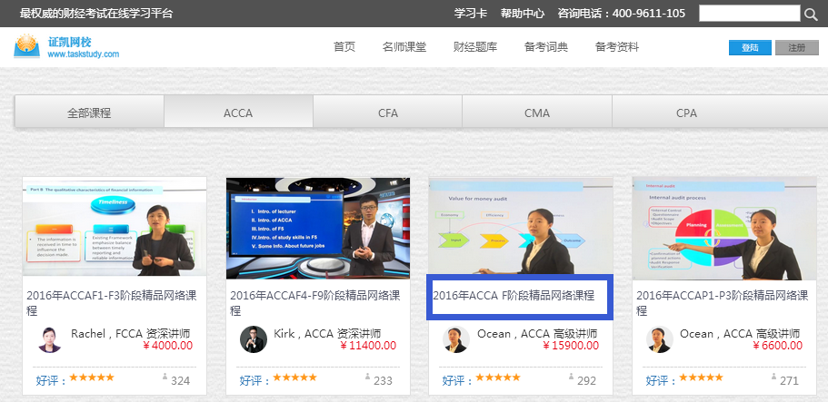Open 备考词典 navigation item
This screenshot has width=828, height=402.
[546, 47]
